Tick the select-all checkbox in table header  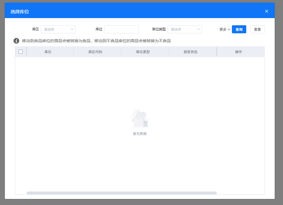[x=21, y=52]
